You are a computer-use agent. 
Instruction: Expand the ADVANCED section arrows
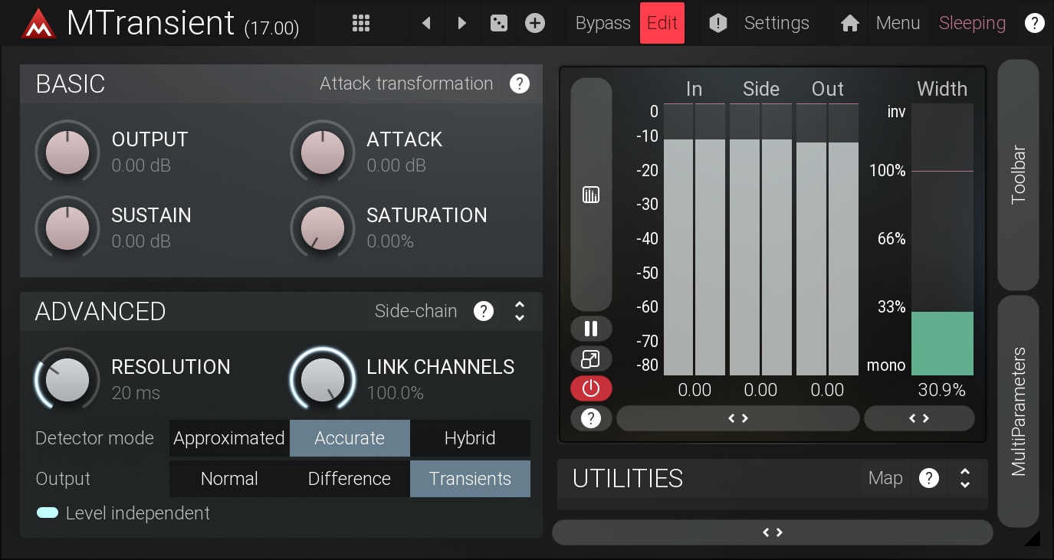pos(520,311)
